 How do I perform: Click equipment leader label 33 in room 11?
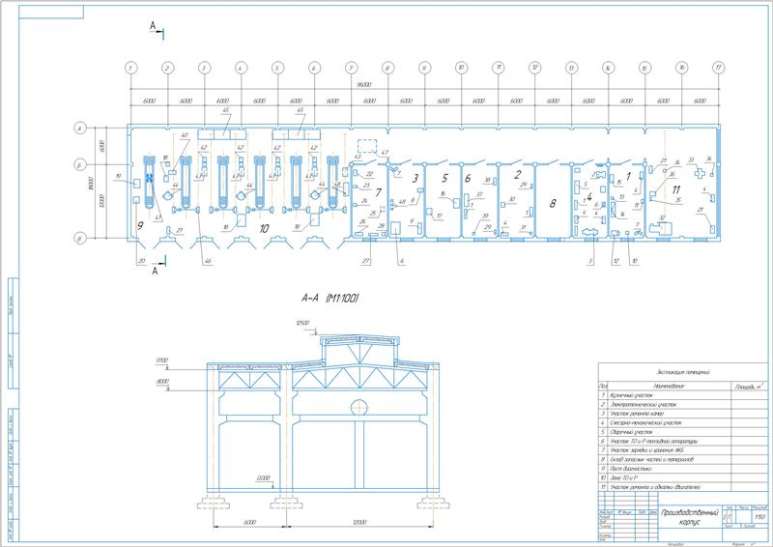click(x=691, y=159)
